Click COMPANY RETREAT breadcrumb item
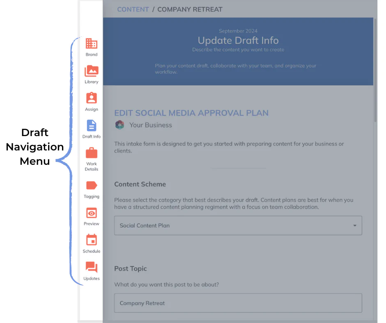Viewport: 386px width, 323px height. (x=190, y=9)
